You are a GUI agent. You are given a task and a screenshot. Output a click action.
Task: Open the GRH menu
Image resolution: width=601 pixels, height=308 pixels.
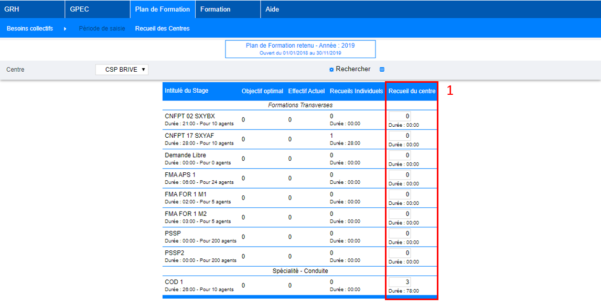[12, 9]
